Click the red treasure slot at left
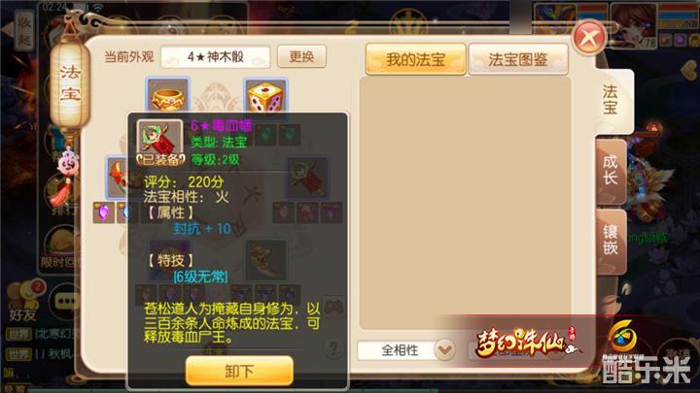Image resolution: width=700 pixels, height=393 pixels. click(118, 178)
